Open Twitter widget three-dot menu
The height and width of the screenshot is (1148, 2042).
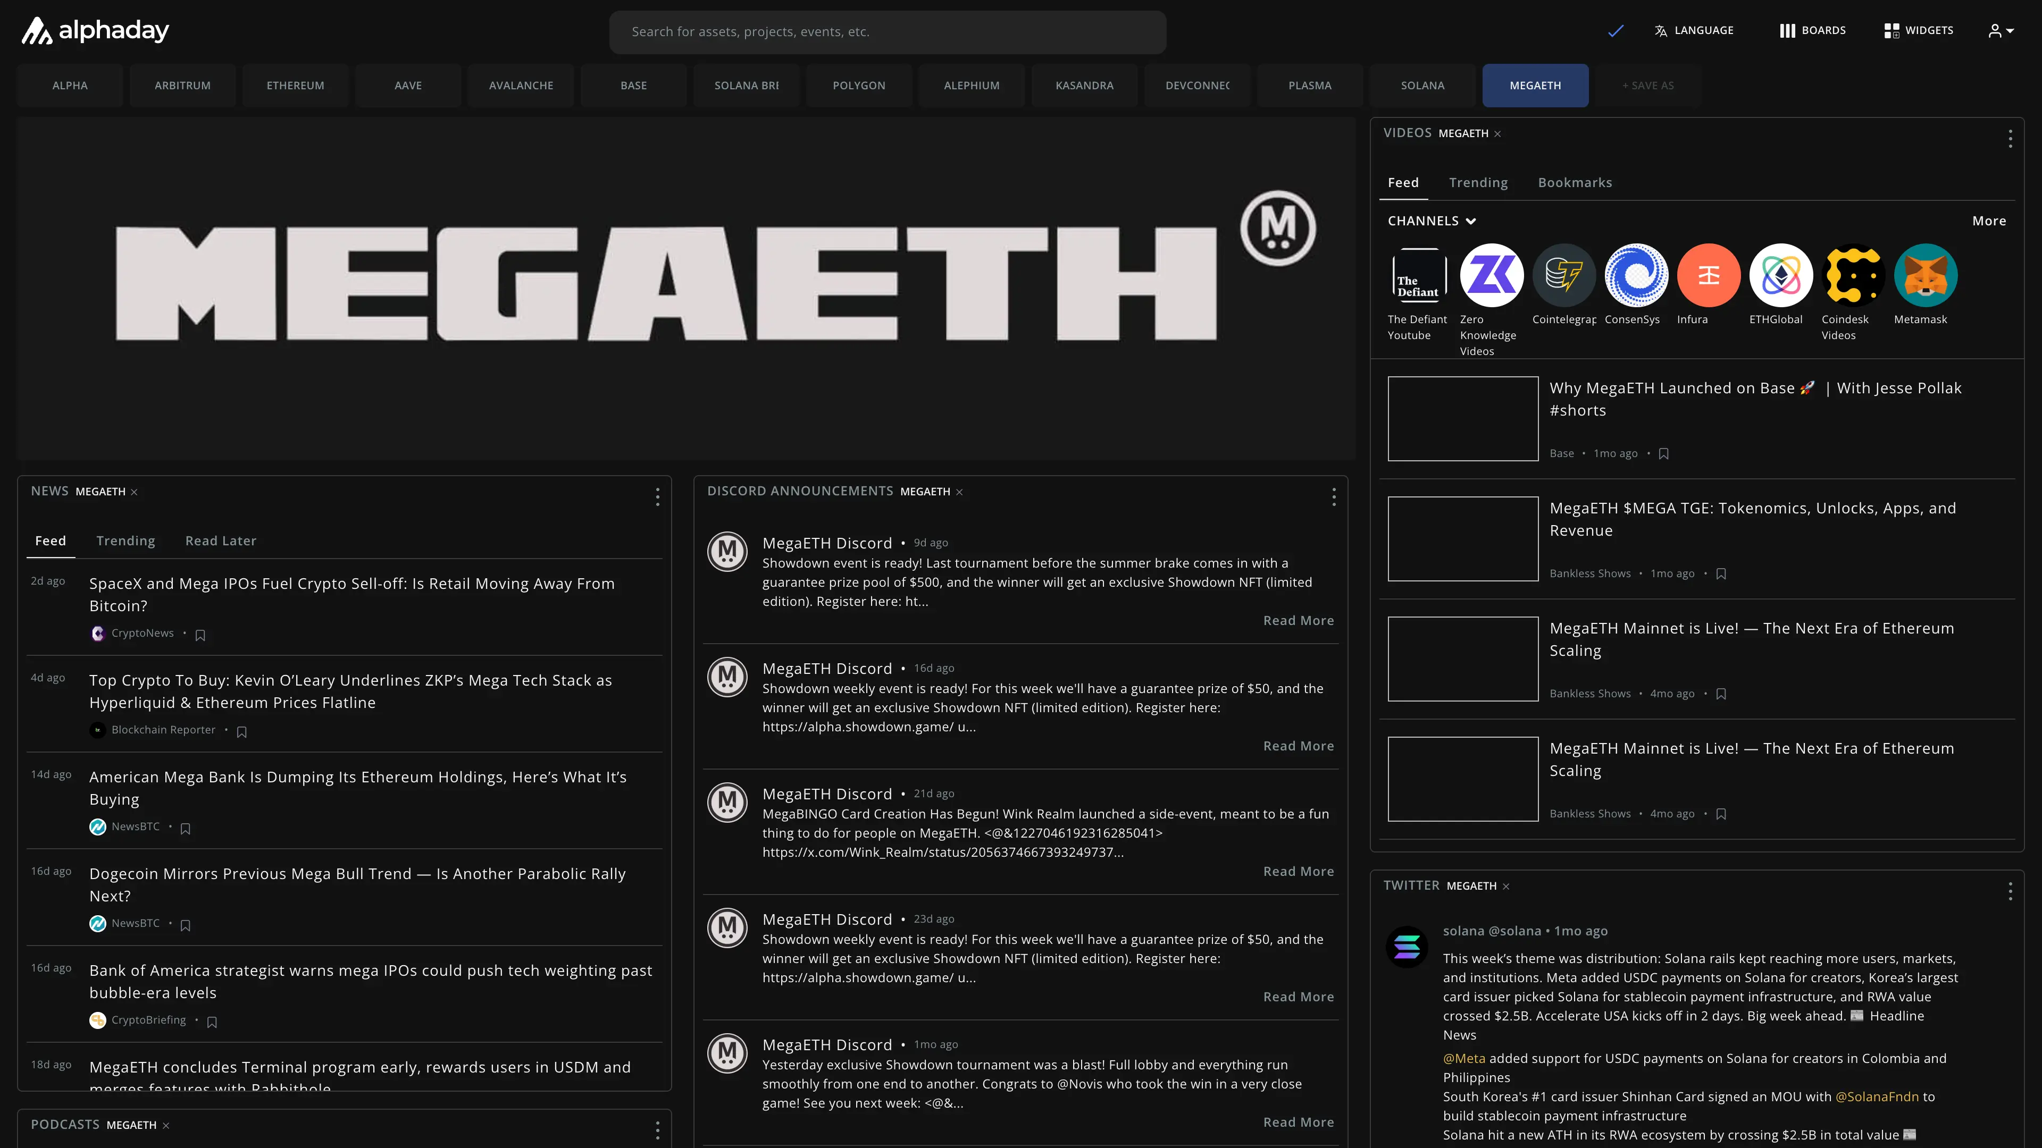(x=2010, y=891)
